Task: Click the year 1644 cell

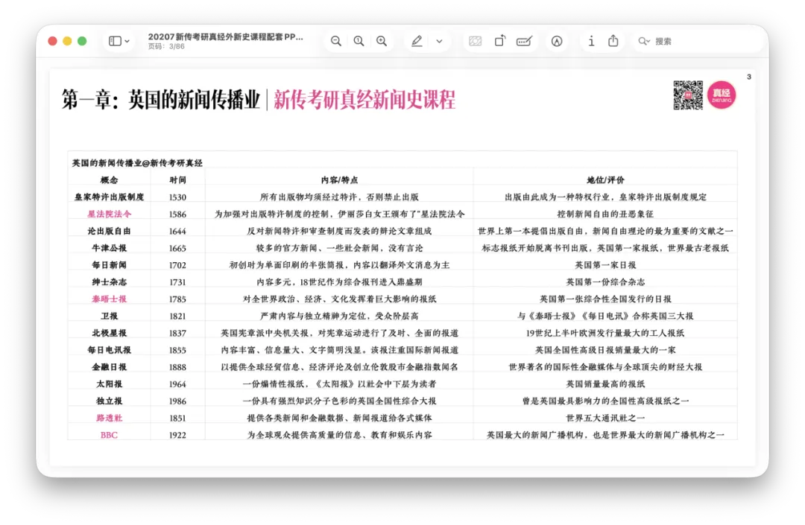Action: pos(177,231)
